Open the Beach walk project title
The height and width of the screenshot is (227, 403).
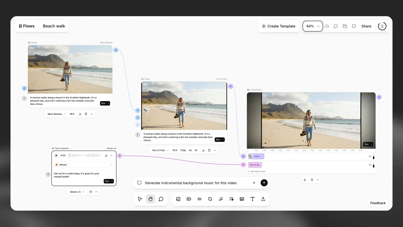pyautogui.click(x=54, y=26)
